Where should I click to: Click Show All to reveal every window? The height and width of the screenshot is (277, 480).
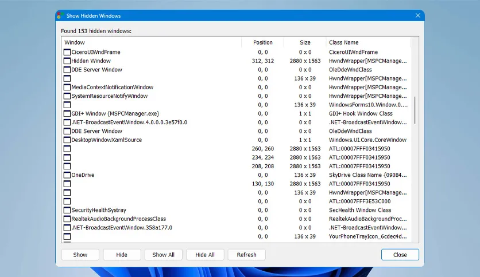pyautogui.click(x=164, y=255)
